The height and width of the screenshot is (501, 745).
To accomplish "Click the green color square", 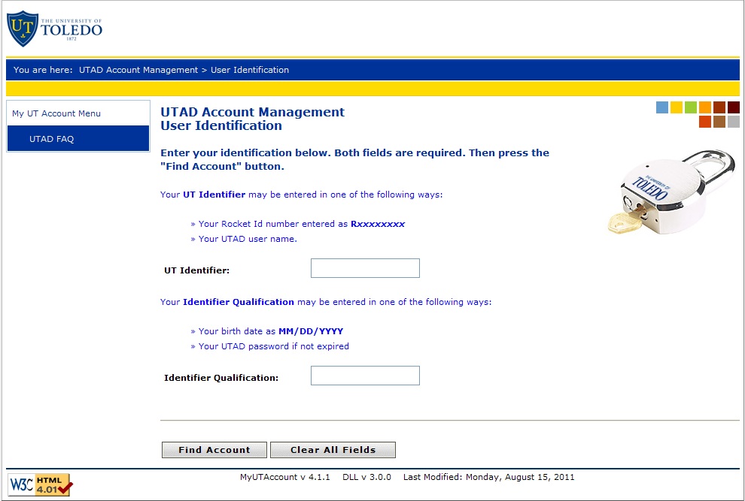I will [691, 107].
